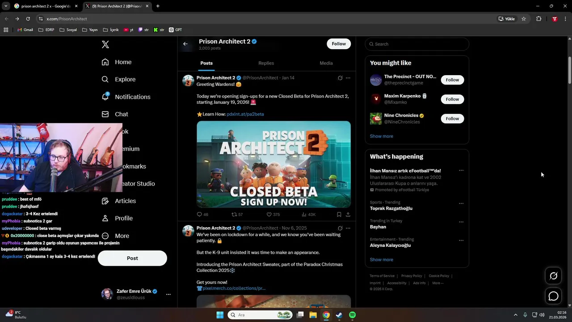
Task: Open the Gmail bookmark
Action: click(x=25, y=30)
